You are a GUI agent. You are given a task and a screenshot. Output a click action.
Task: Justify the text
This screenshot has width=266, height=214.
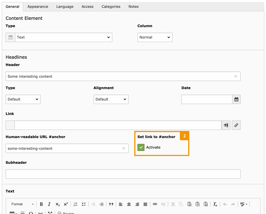[x=145, y=204]
